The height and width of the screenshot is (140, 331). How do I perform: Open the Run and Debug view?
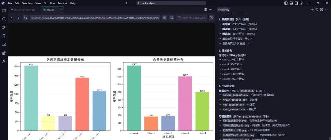coord(4,36)
